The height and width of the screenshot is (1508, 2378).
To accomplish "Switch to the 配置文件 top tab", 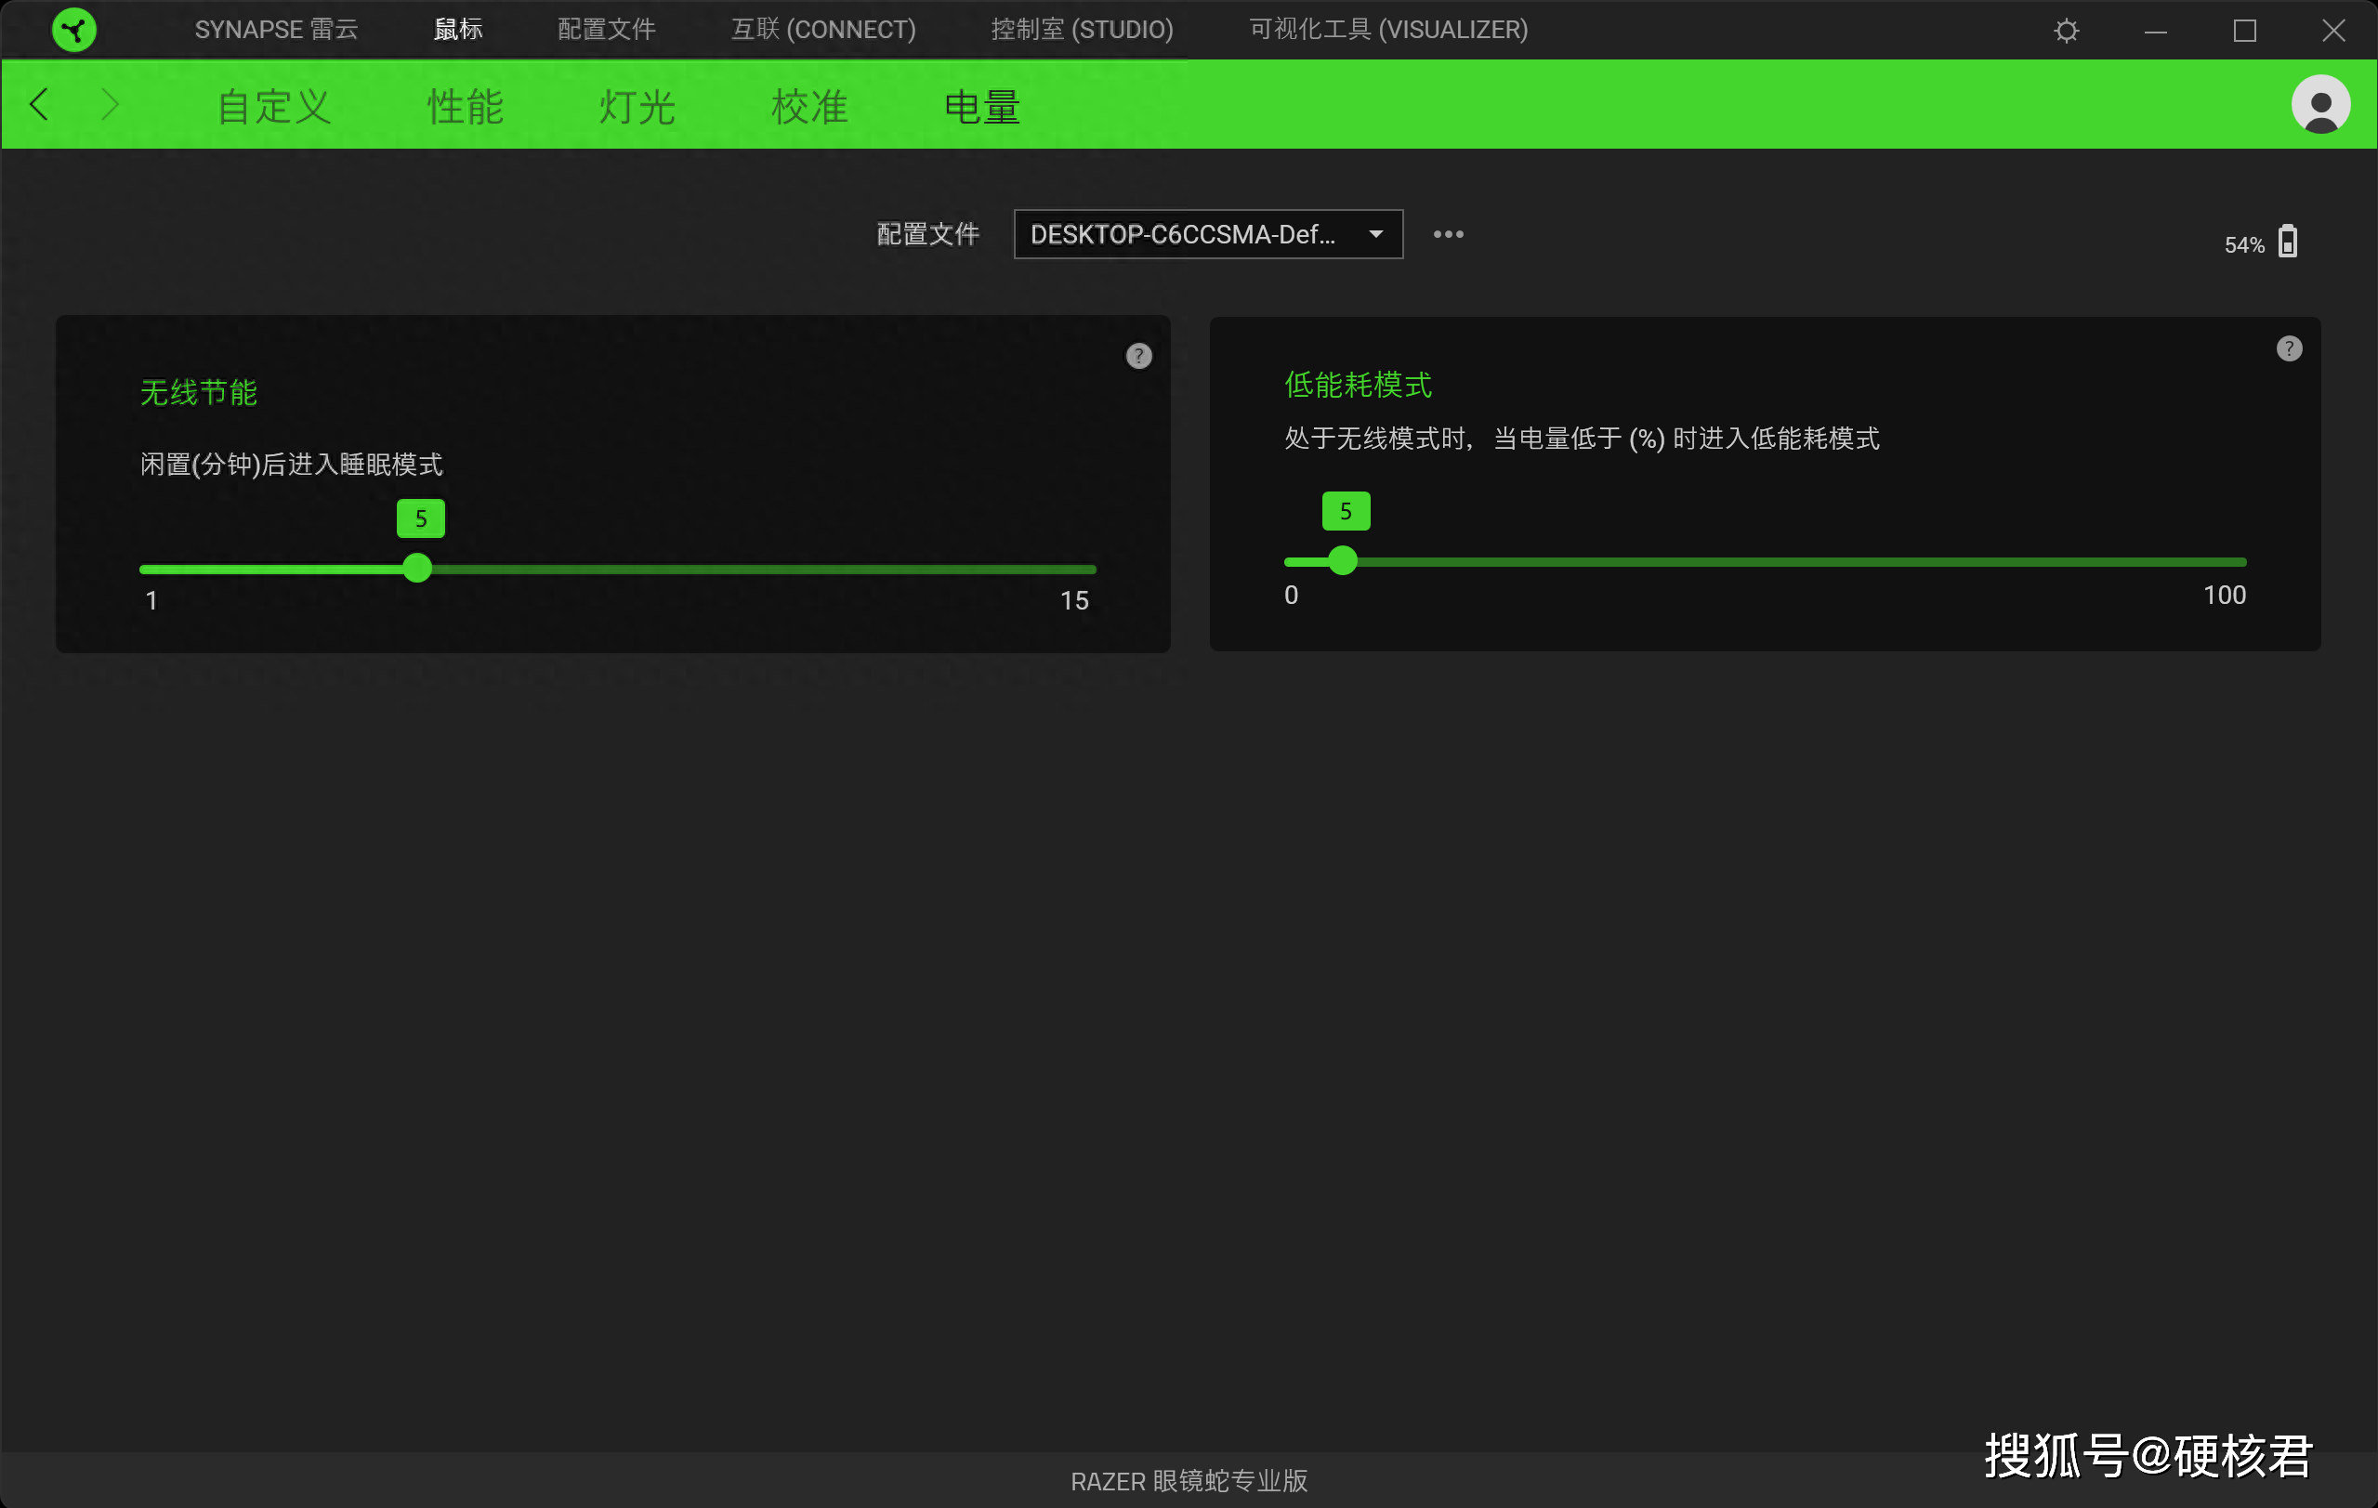I will (607, 30).
